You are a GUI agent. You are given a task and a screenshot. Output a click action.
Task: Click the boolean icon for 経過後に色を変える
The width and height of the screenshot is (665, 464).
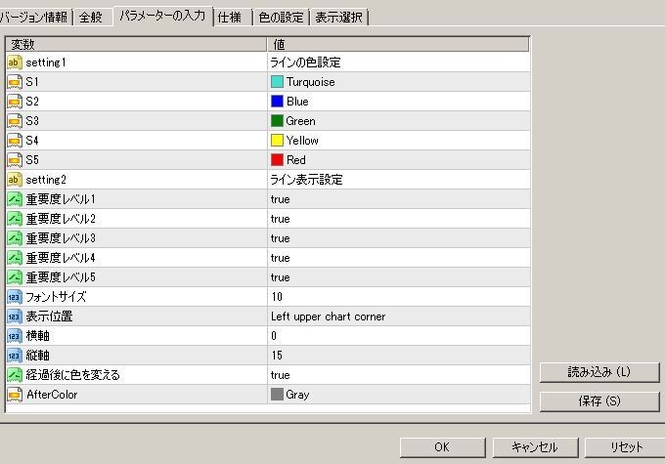15,375
